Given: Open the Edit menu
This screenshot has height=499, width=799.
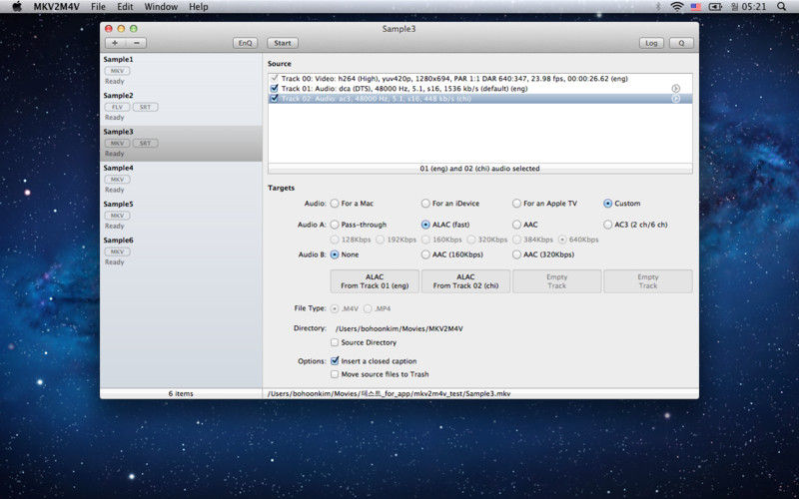Looking at the screenshot, I should point(125,7).
